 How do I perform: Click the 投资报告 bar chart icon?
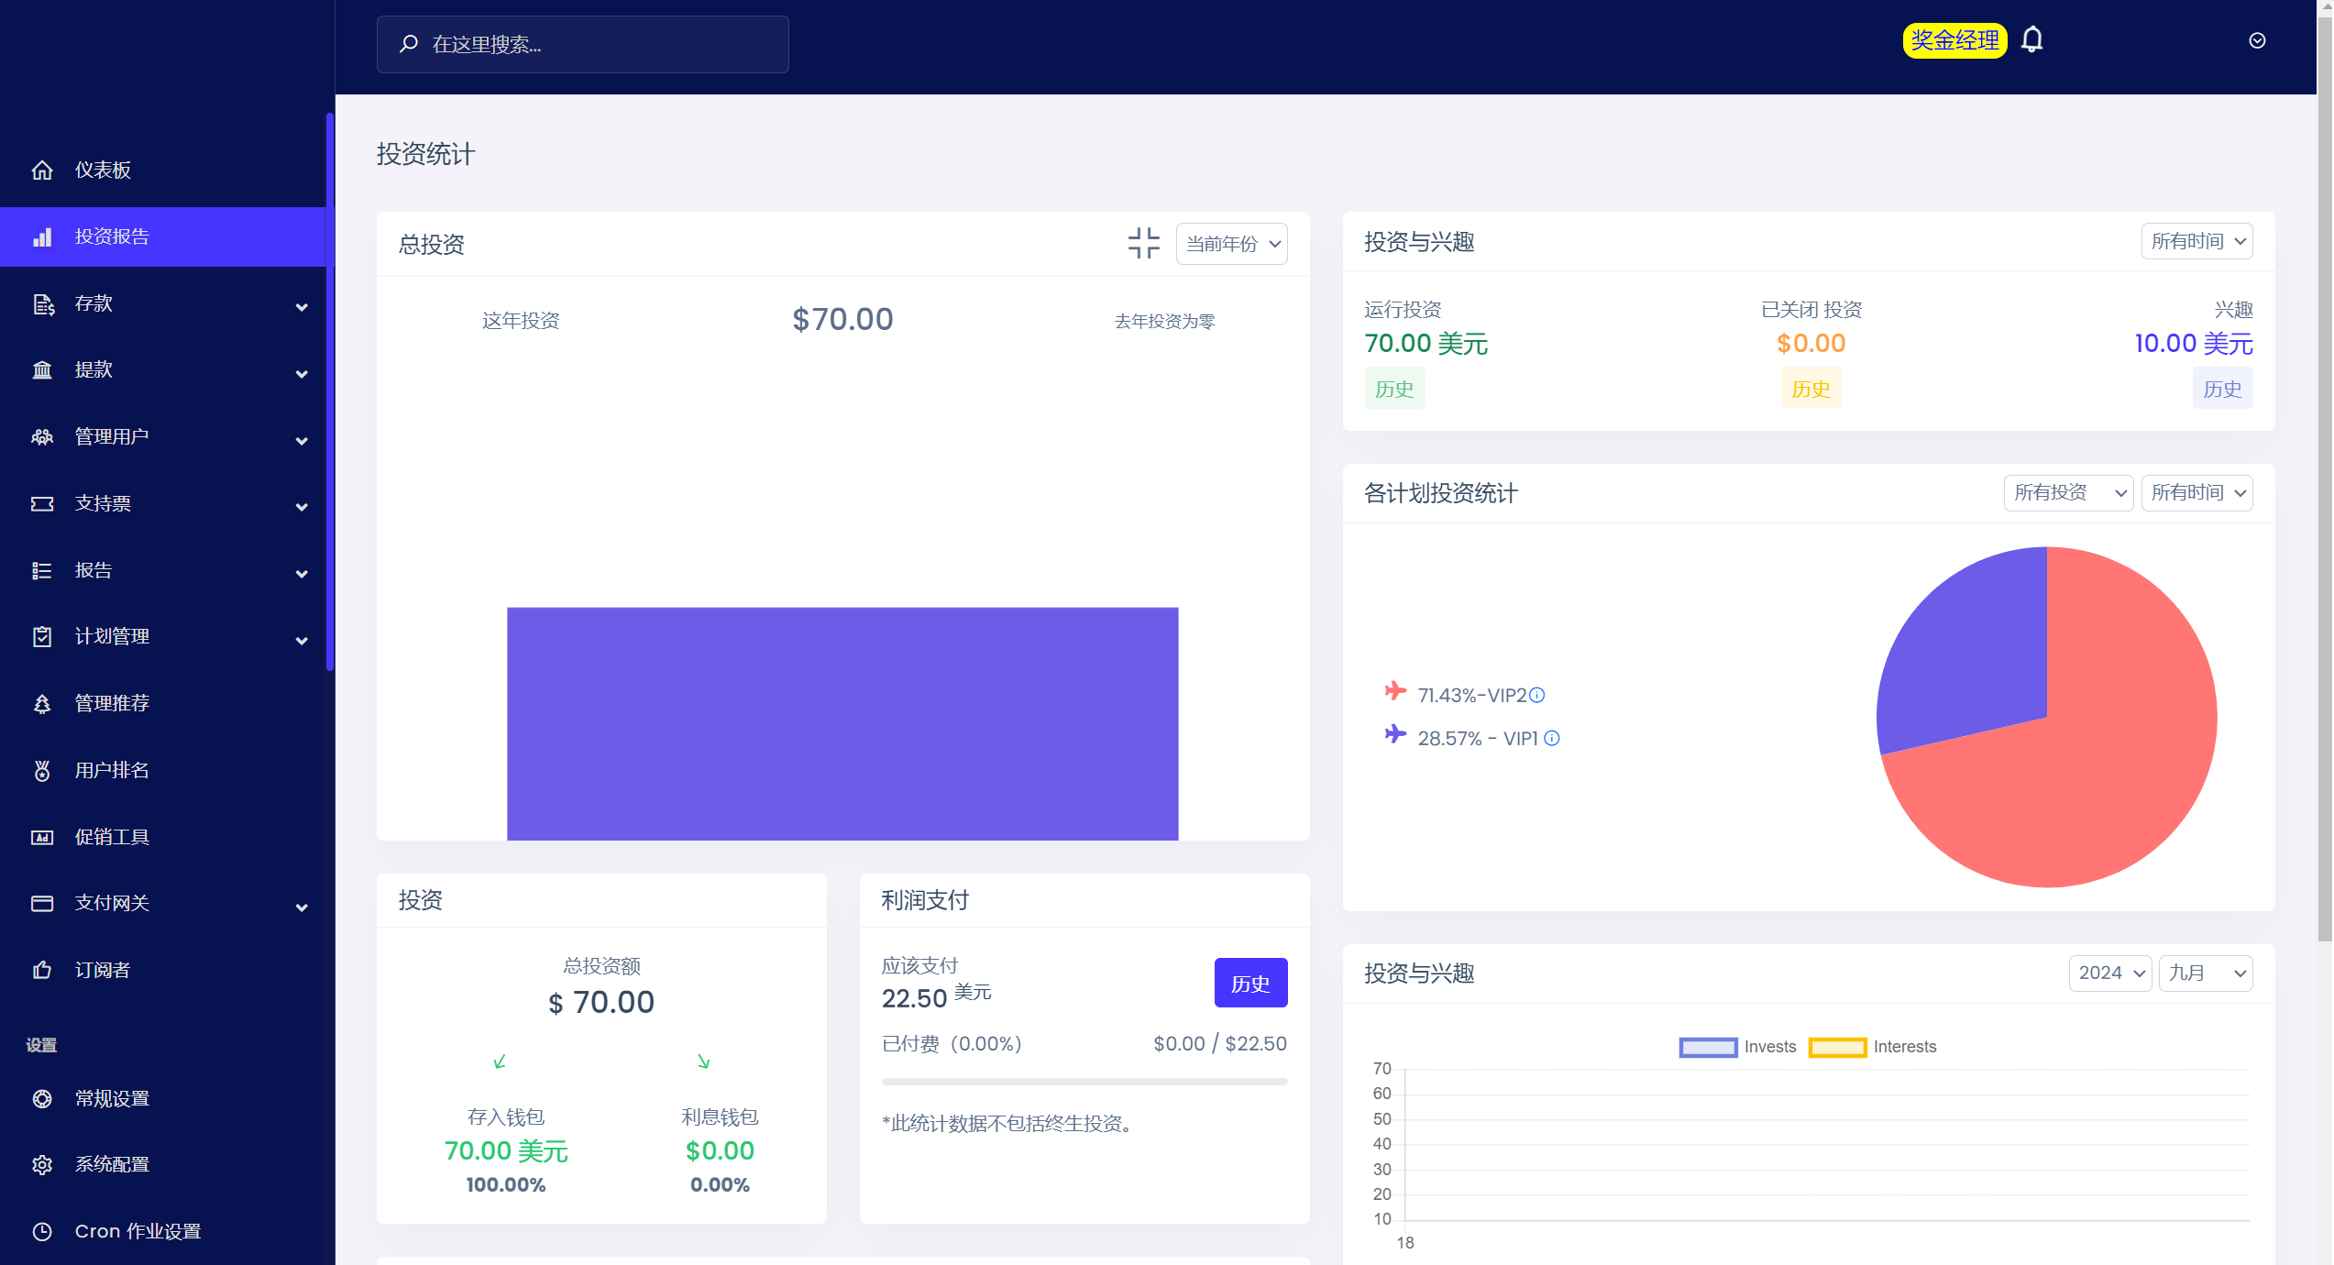coord(42,236)
